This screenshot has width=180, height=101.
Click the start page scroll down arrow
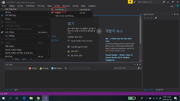point(140,61)
